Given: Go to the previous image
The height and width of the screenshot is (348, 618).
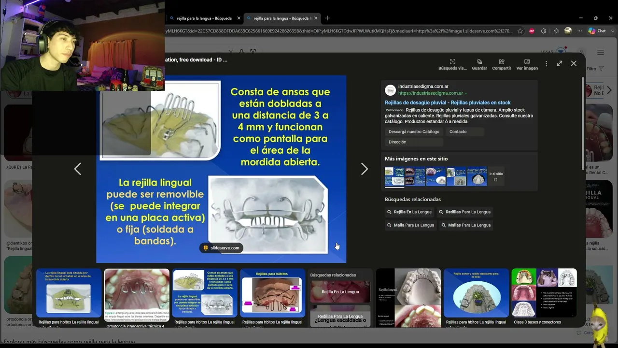Looking at the screenshot, I should (x=78, y=169).
